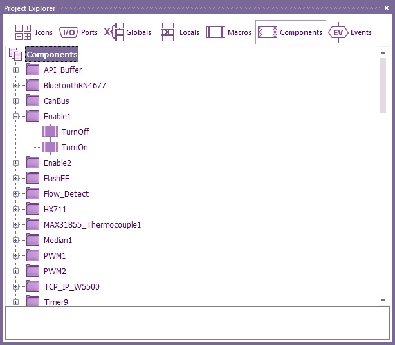Switch to the Locals tab
The image size is (395, 345).
coord(179,32)
